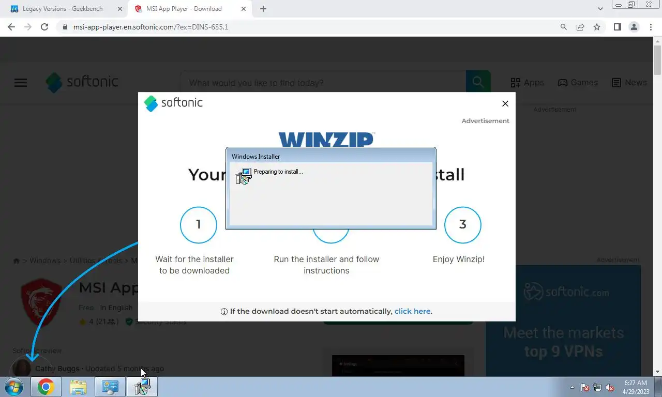Focus the Softonic search field

pyautogui.click(x=323, y=83)
